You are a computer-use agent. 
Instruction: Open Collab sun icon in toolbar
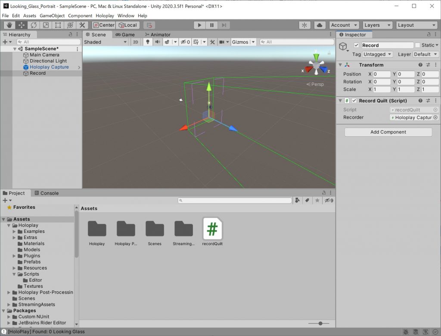click(x=304, y=25)
